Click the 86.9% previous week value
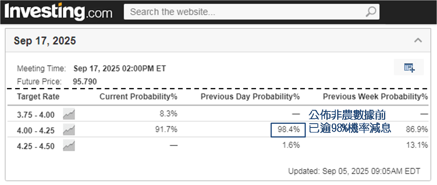Viewport: 437px width, 185px height. (417, 130)
